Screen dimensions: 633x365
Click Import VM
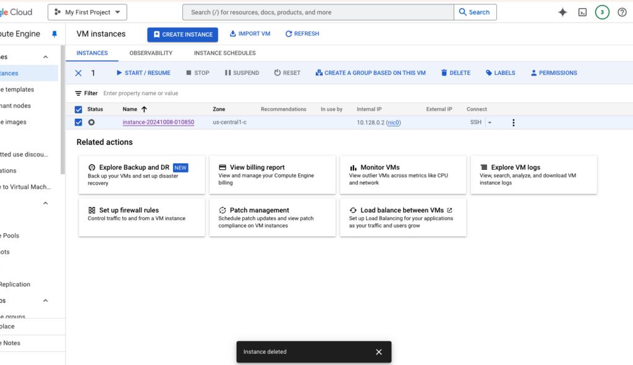tap(250, 33)
